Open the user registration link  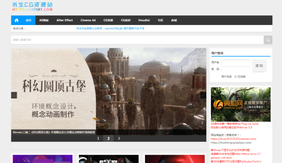[226, 76]
